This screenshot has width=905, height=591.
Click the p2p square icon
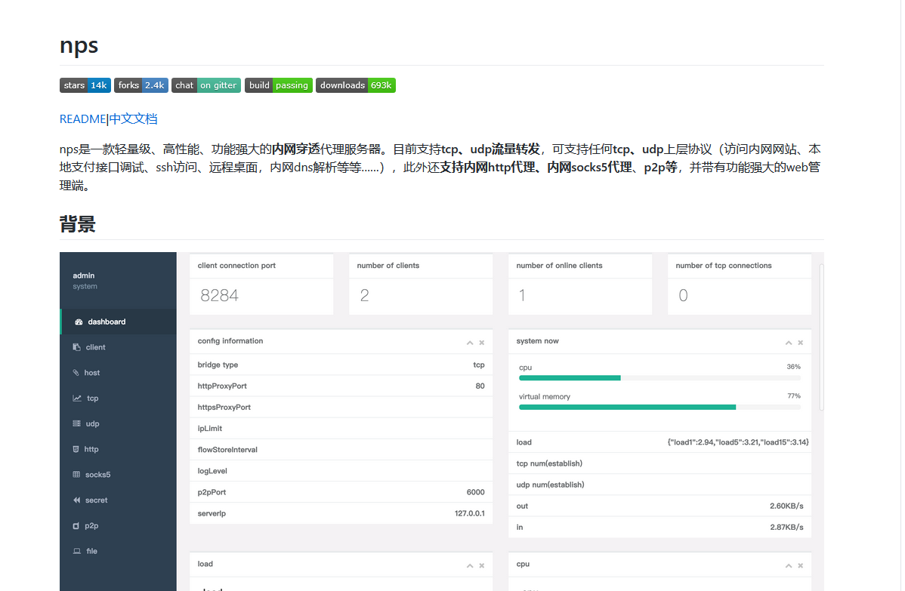[x=76, y=526]
